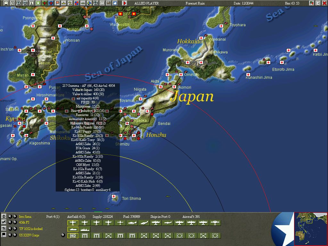This screenshot has width=328, height=246.
Task: Open the information 'i' screen icon
Action: pos(32,3)
